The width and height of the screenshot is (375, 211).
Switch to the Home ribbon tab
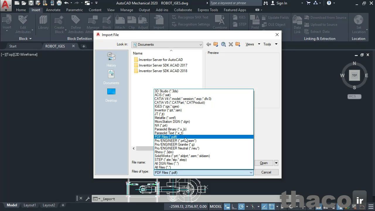click(21, 10)
